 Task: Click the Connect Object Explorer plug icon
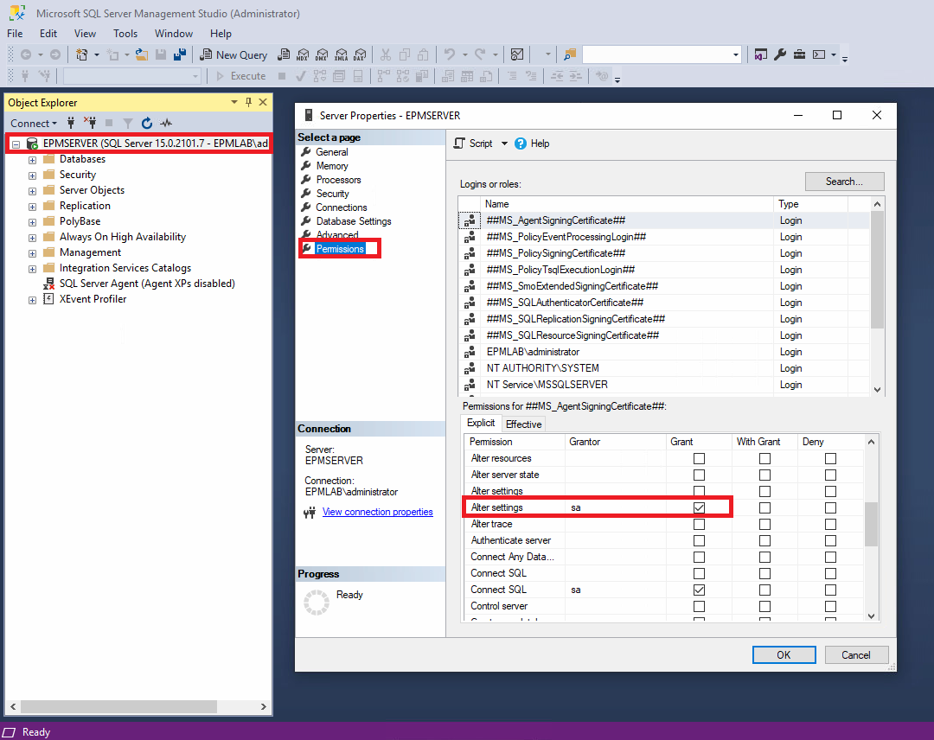click(x=71, y=124)
